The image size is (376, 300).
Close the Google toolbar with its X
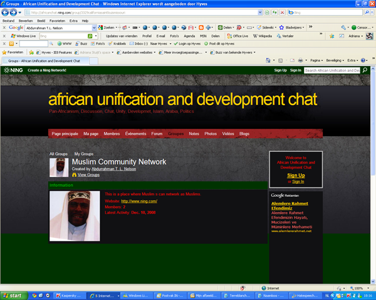point(4,27)
